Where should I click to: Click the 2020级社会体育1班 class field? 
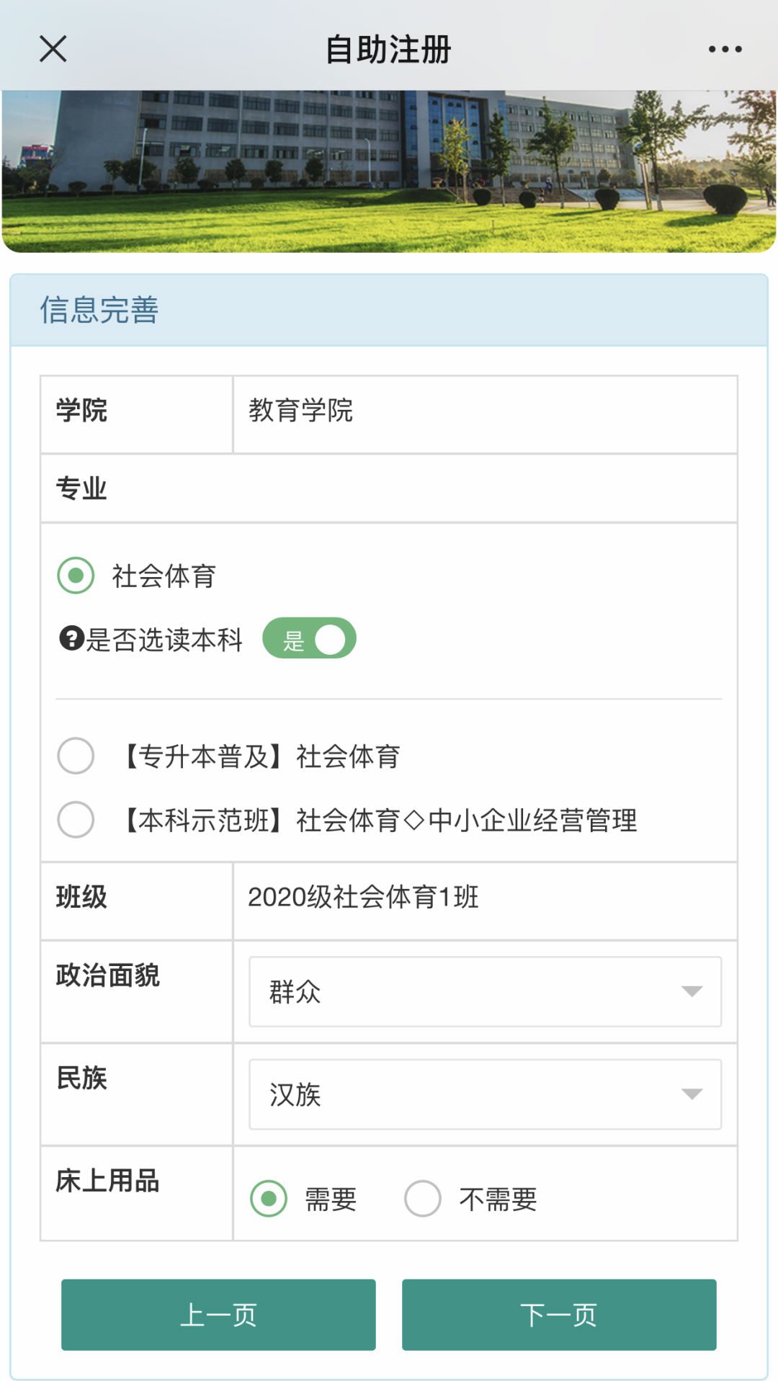click(484, 898)
